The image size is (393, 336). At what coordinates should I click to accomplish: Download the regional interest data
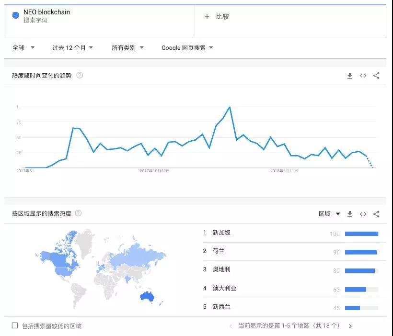point(350,214)
